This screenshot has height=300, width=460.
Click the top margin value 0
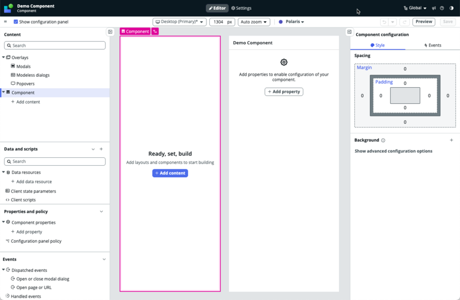pos(405,69)
